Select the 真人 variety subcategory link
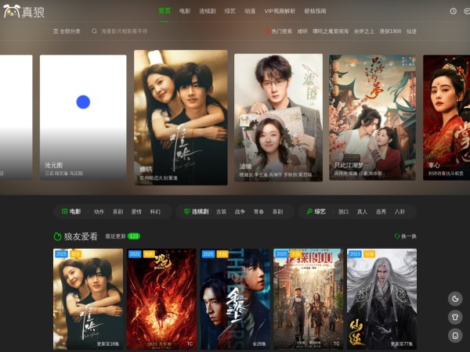This screenshot has height=352, width=470. tap(362, 211)
